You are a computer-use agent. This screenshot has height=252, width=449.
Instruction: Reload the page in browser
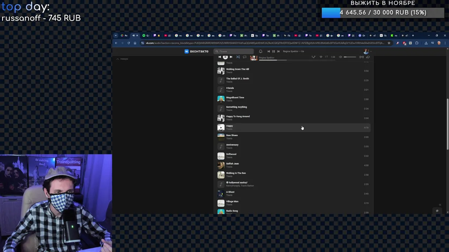pyautogui.click(x=129, y=43)
